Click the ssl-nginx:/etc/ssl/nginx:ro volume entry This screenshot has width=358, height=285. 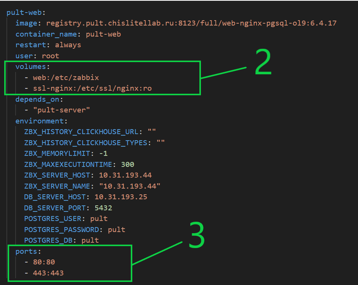92,88
